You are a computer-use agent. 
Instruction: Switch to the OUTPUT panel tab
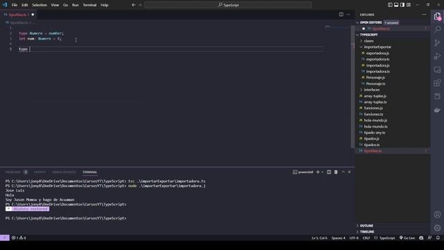(40, 172)
